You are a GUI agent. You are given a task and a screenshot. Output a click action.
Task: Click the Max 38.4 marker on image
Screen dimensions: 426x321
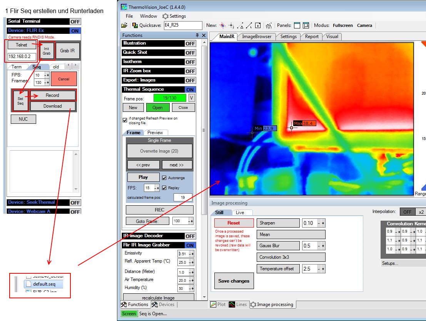[x=302, y=123]
